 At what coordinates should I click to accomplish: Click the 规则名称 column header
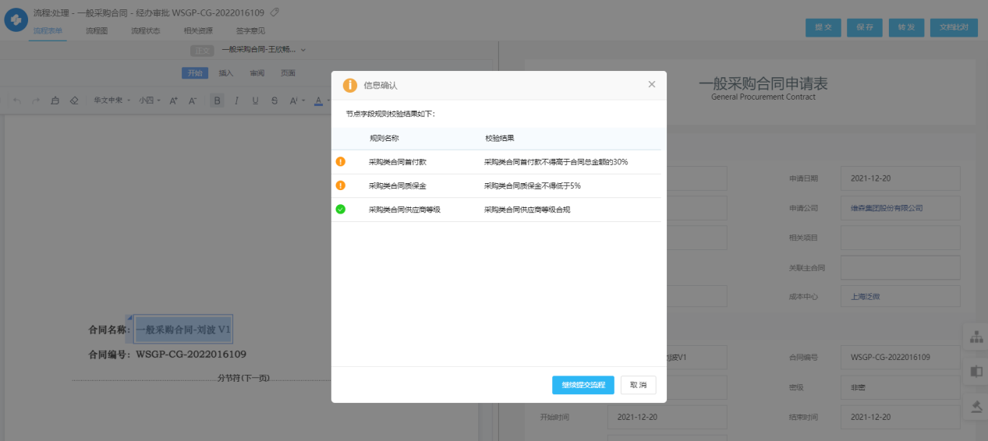384,138
